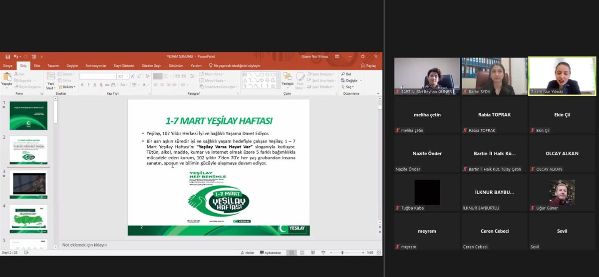Click zoom in plus in status bar
This screenshot has height=277, width=599.
coord(364,253)
